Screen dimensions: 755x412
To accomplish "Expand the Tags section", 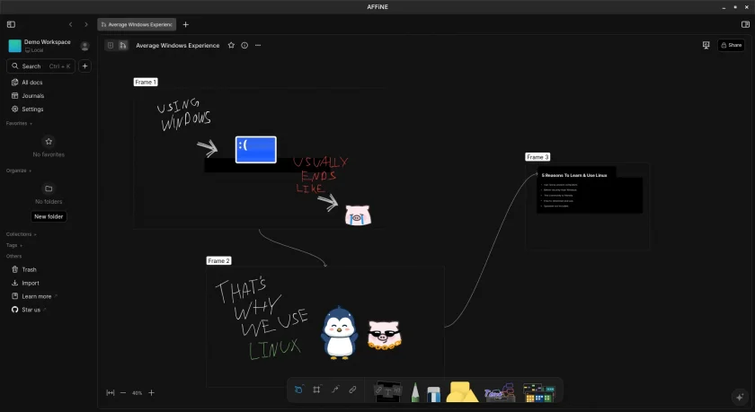I will [x=14, y=245].
